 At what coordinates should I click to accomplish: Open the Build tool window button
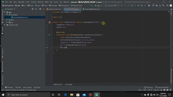pyautogui.click(x=18, y=87)
